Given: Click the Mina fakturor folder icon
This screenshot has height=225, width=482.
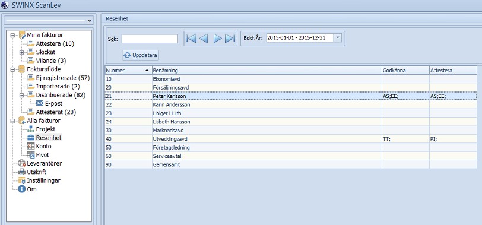Looking at the screenshot, I should (x=22, y=35).
